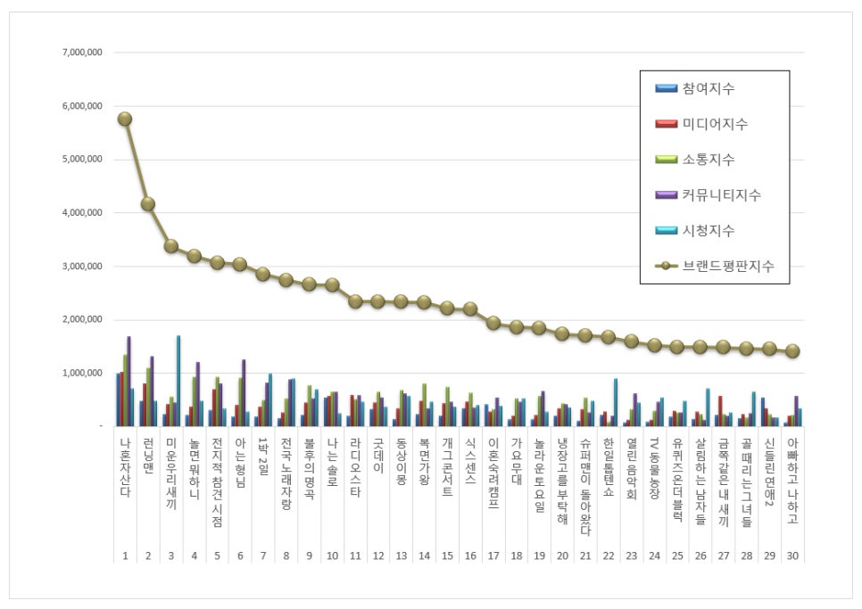Select rank number 15 under 개그콘서트
The image size is (862, 609).
[447, 556]
